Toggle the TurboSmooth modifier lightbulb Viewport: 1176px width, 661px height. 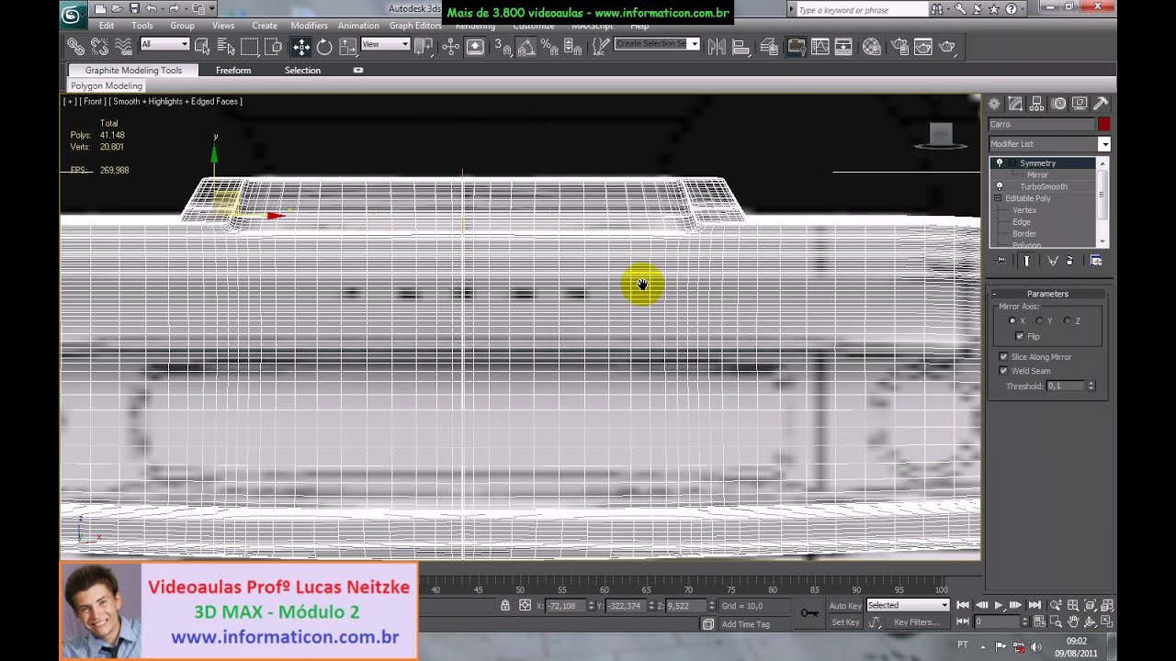point(1000,186)
